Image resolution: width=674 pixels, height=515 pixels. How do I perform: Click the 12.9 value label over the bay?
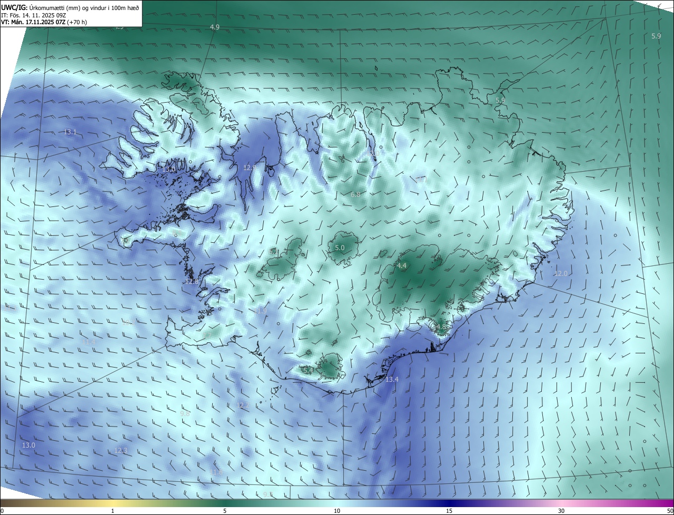click(x=250, y=167)
